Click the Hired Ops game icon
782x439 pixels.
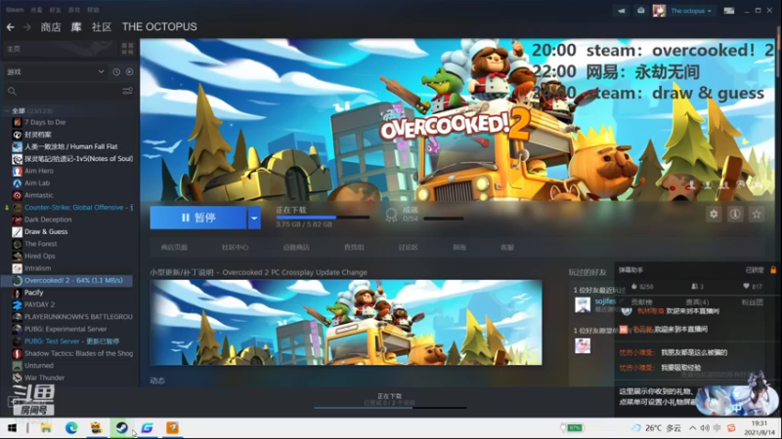point(18,256)
